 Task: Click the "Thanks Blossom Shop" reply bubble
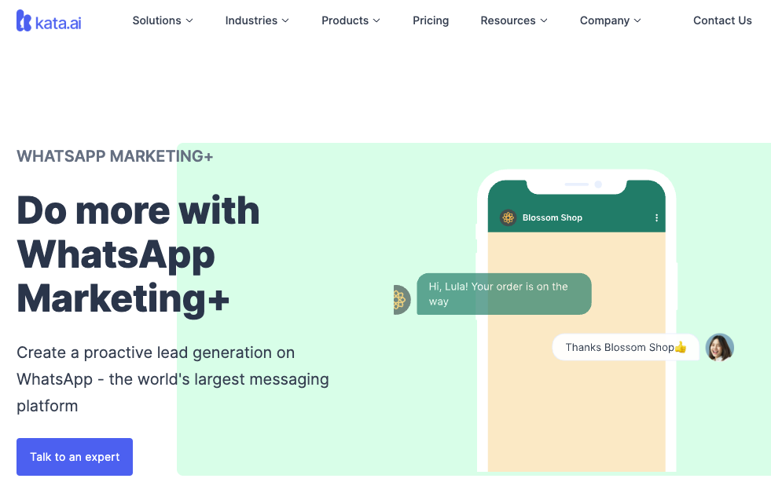619,347
